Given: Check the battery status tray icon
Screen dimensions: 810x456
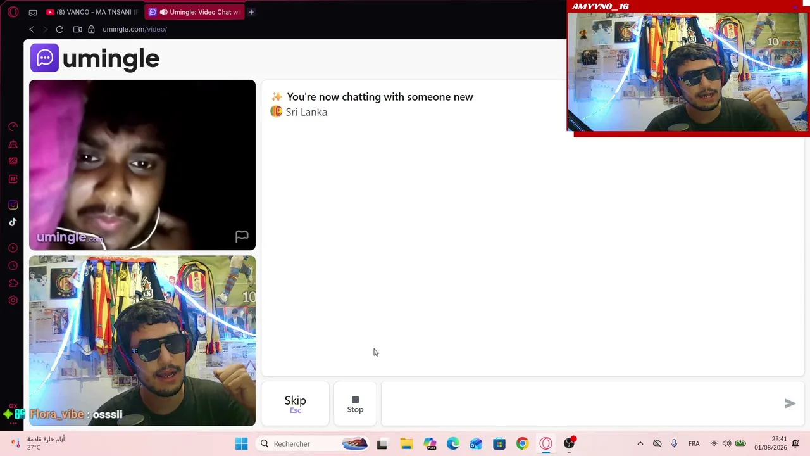Looking at the screenshot, I should click(x=740, y=443).
